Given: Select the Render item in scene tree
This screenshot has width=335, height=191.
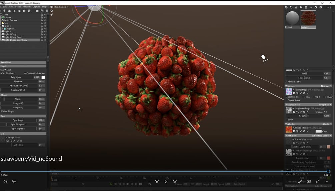Looking at the screenshot, I should (x=8, y=18).
